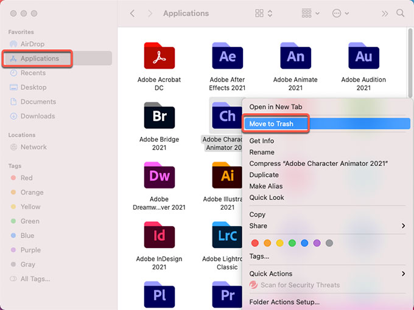Screen dimensions: 414x310
Task: Compress Adobe Character Animator 2021
Action: click(x=328, y=164)
